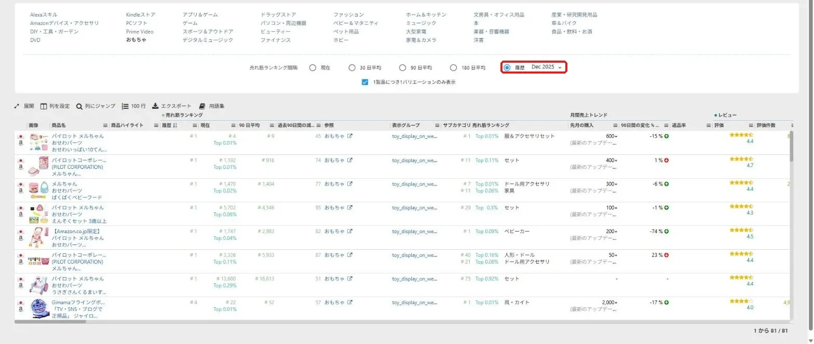Select the 履歴 radio button
Image resolution: width=814 pixels, height=344 pixels.
pos(507,67)
